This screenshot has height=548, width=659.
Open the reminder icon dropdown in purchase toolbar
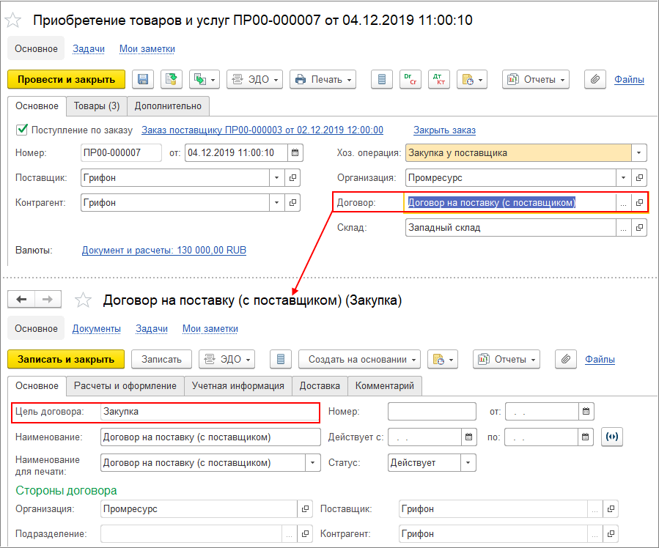click(472, 79)
